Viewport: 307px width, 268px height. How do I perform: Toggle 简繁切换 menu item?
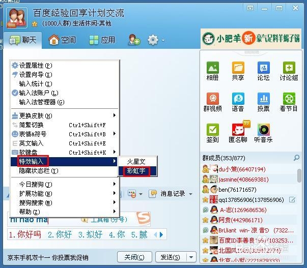[x=65, y=125]
